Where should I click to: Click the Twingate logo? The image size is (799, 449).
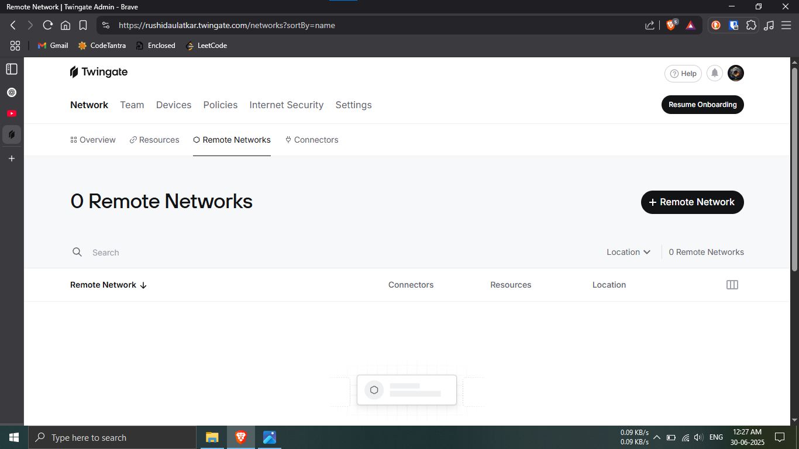pos(99,72)
